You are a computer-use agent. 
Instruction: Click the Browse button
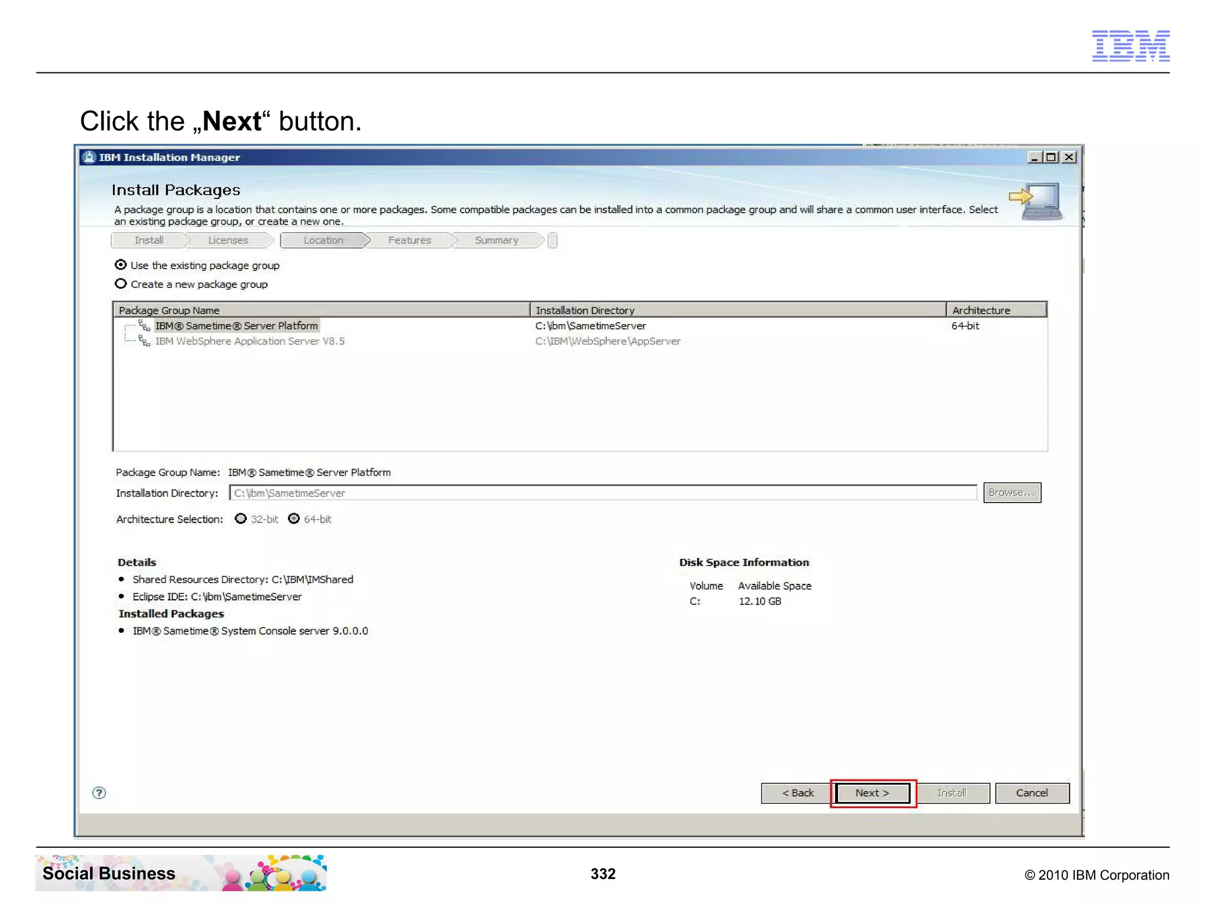point(1012,493)
